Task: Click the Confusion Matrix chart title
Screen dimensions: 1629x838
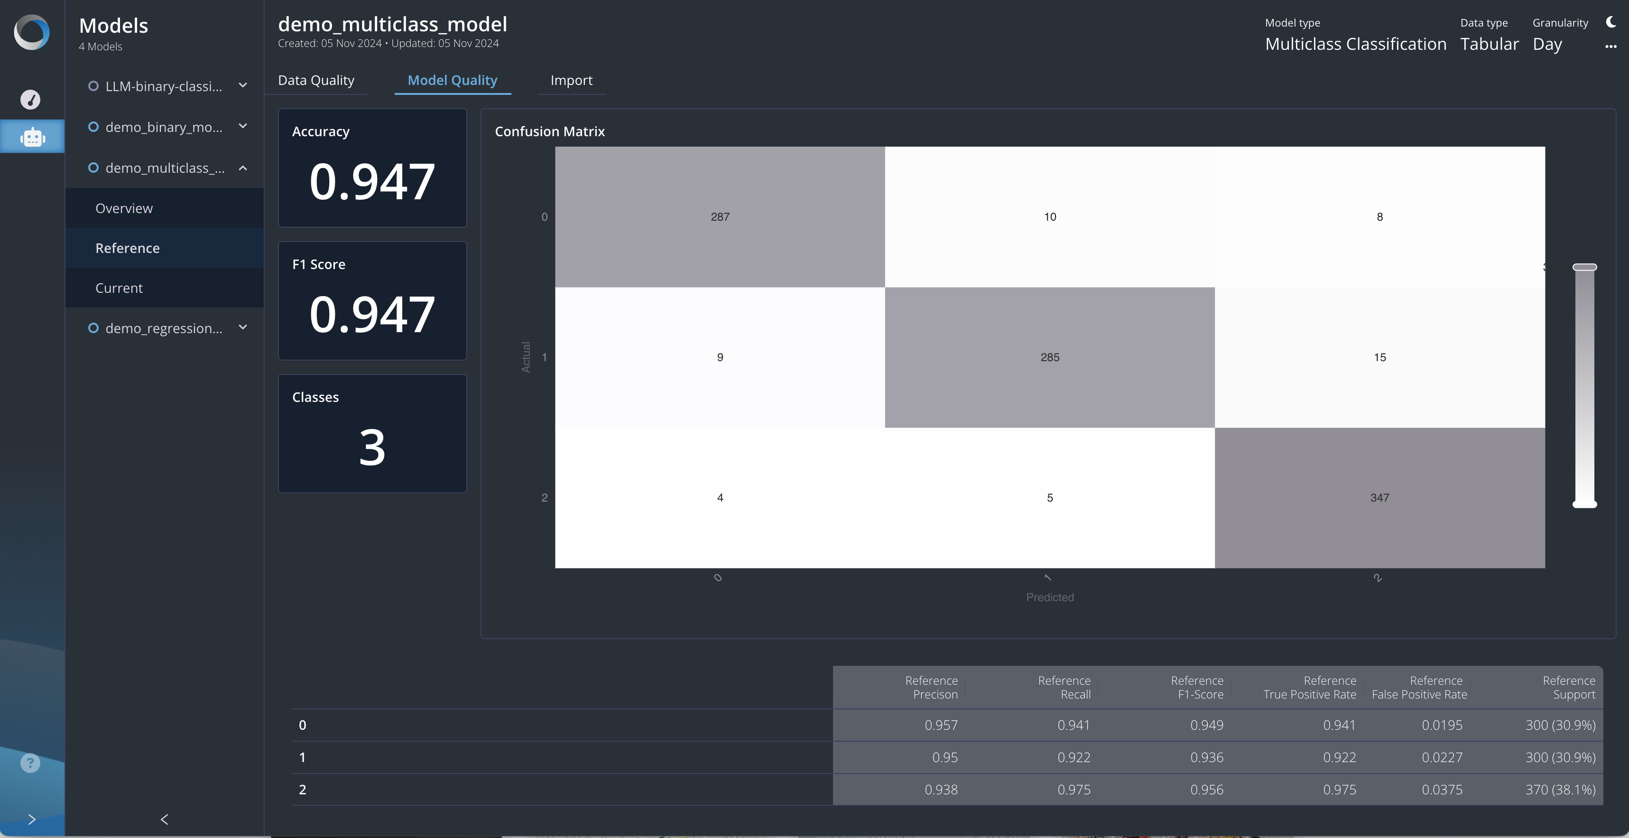Action: (549, 131)
